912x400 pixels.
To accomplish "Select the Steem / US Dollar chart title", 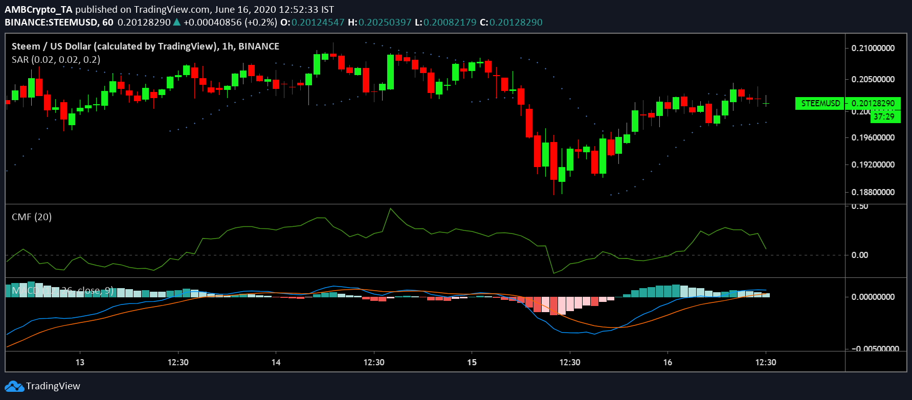I will point(145,46).
